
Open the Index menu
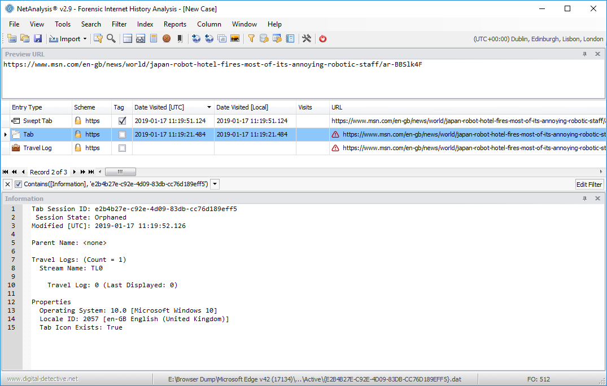point(145,24)
